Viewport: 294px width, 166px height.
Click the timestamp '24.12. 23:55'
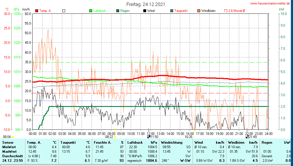click(x=13, y=161)
